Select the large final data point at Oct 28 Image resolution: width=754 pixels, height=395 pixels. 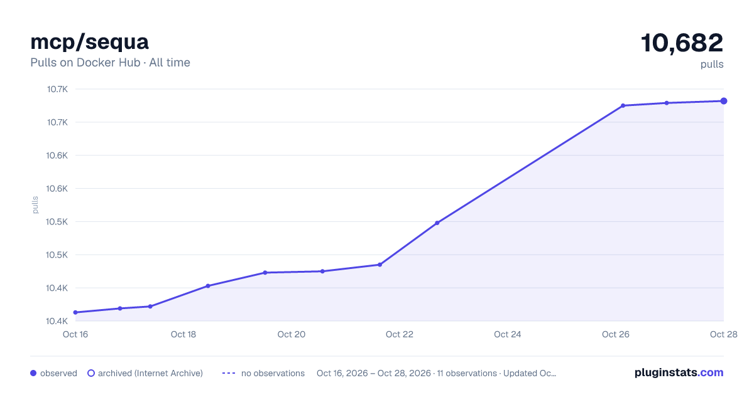click(x=724, y=101)
